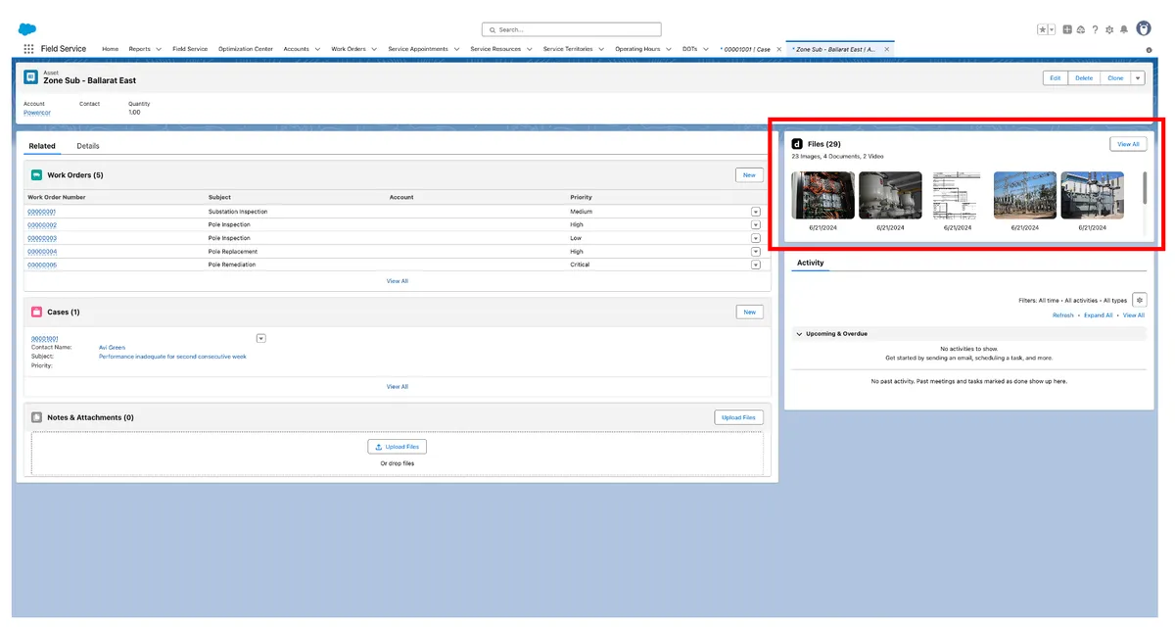Screen dimensions: 1175x627
Task: Show notifications bell icon
Action: tap(1124, 29)
